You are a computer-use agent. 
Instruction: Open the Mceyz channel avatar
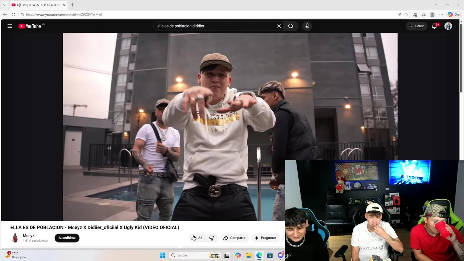coord(15,238)
